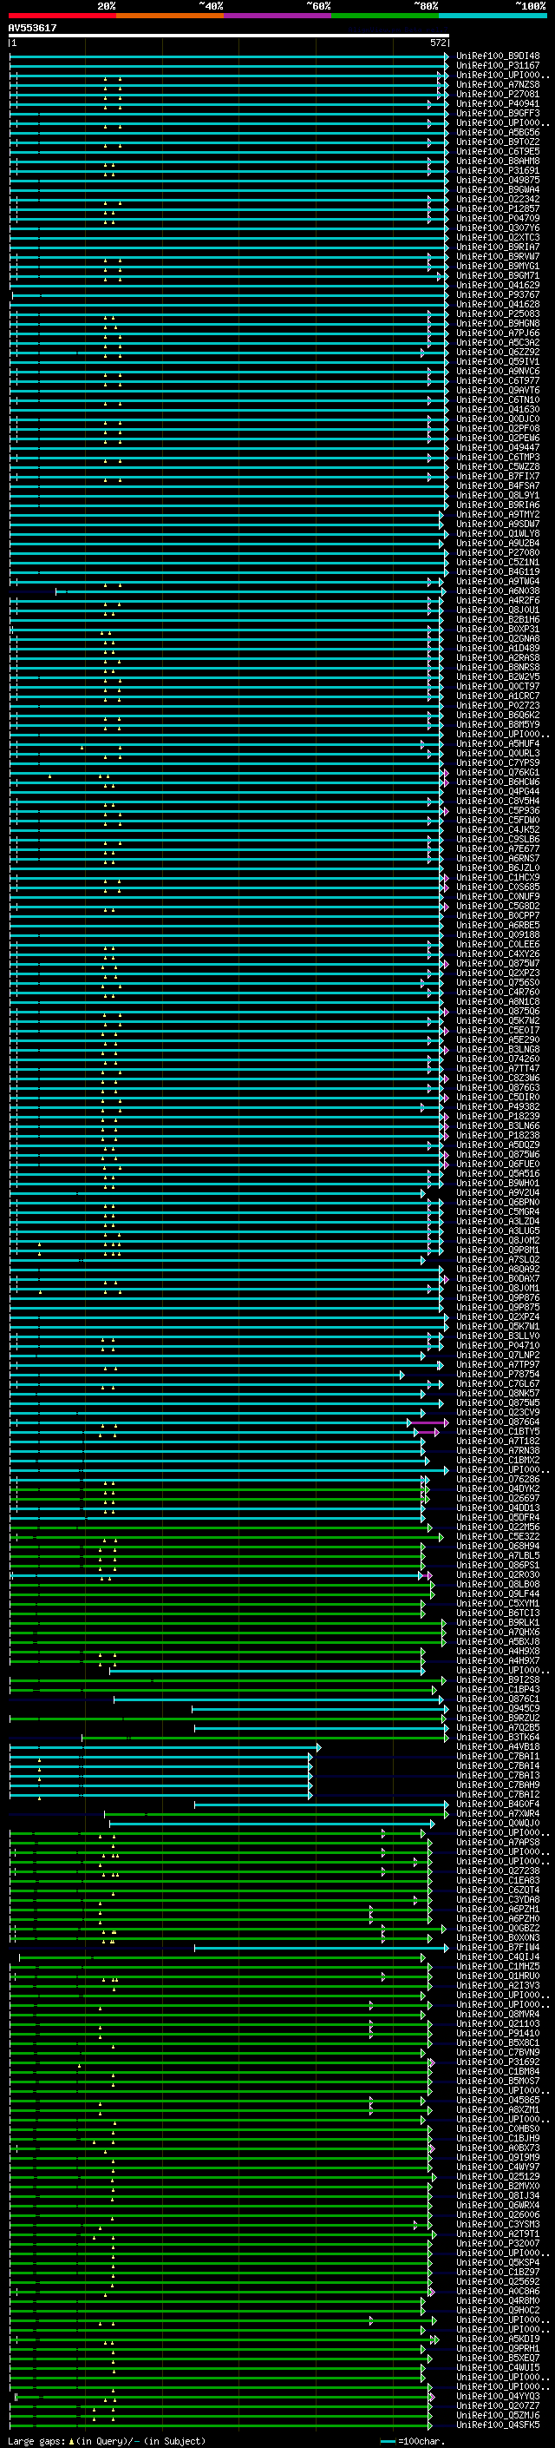Select the query name AV553617
Viewport: 555px width, 2448px height.
(x=32, y=28)
